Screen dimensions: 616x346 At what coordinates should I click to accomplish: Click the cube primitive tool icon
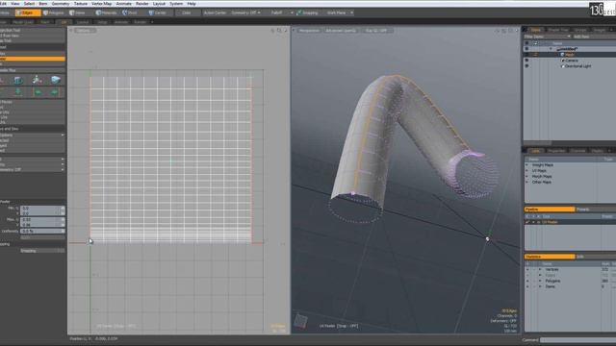click(18, 81)
